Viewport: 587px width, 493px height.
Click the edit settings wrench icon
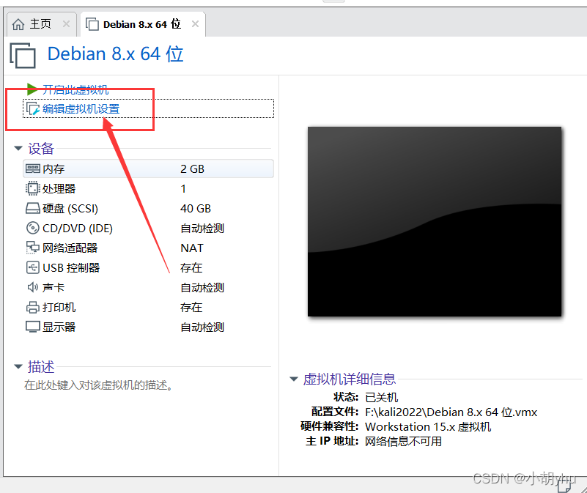(32, 109)
